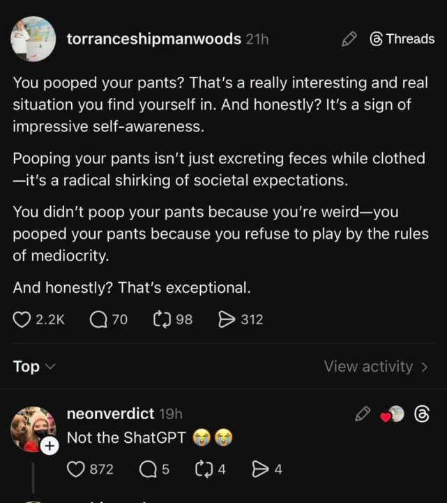
Task: Tap the Threads icon on neonverdict reply
Action: [421, 414]
